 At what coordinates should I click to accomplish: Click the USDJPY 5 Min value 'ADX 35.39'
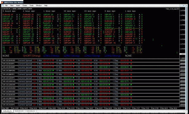[47, 78]
